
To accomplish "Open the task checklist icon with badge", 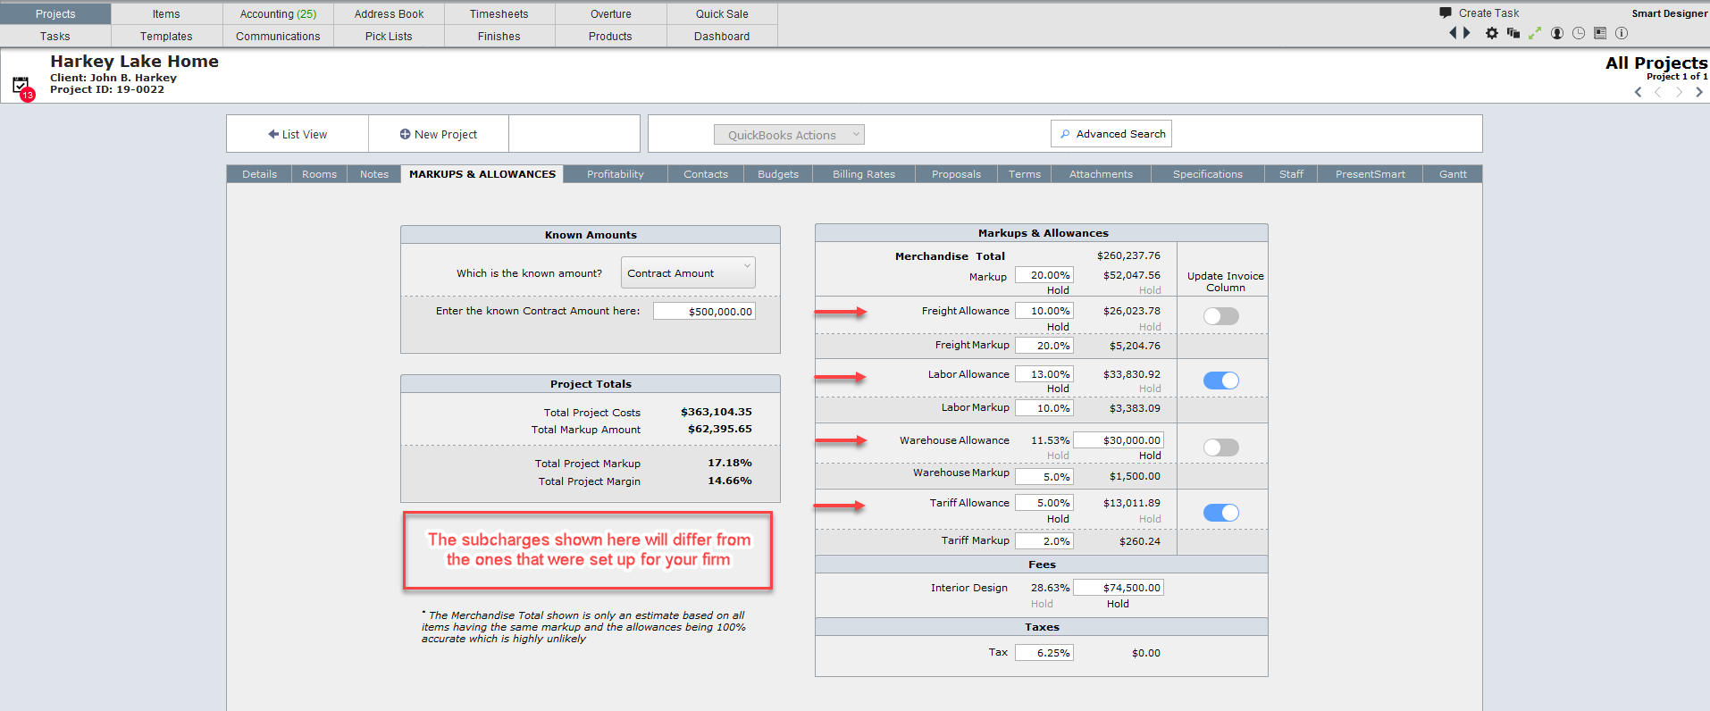I will (21, 87).
